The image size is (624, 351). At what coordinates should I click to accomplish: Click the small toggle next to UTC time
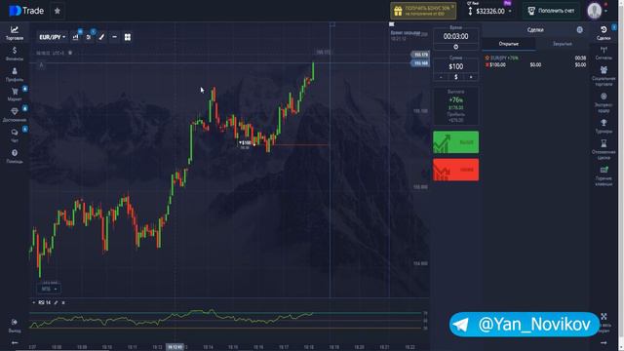click(70, 53)
